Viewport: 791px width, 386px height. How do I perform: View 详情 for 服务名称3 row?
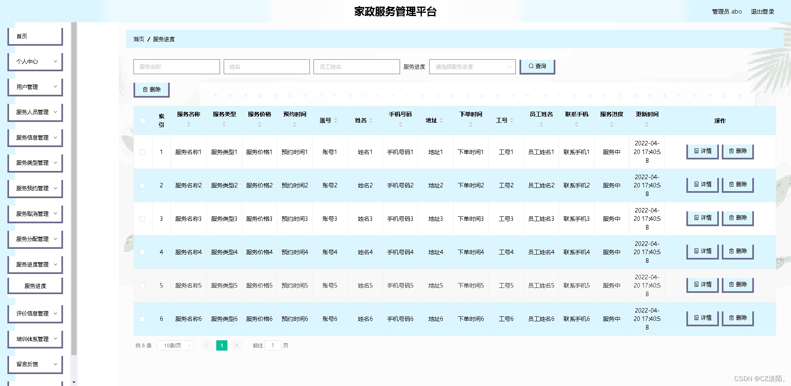(702, 218)
